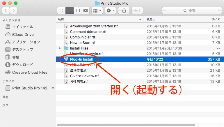Click the How to Start.rtf document icon
This screenshot has height=127, width=224.
click(x=66, y=43)
